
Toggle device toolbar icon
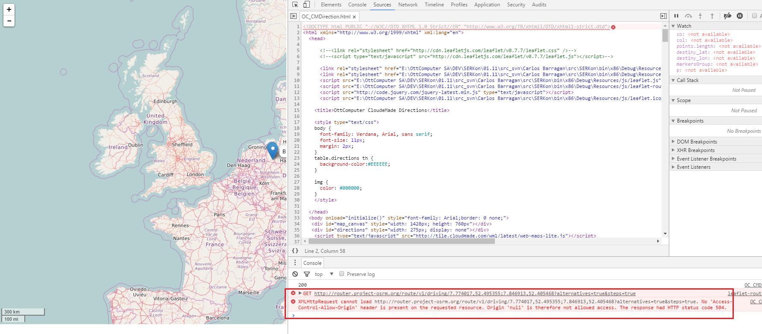pos(306,5)
